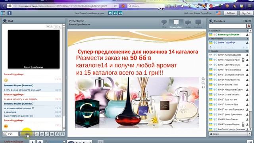Image resolution: width=254 pixels, height=143 pixels.
Task: Click the phone icon beside 6004 Татьяна Паевск
Action: (243, 124)
